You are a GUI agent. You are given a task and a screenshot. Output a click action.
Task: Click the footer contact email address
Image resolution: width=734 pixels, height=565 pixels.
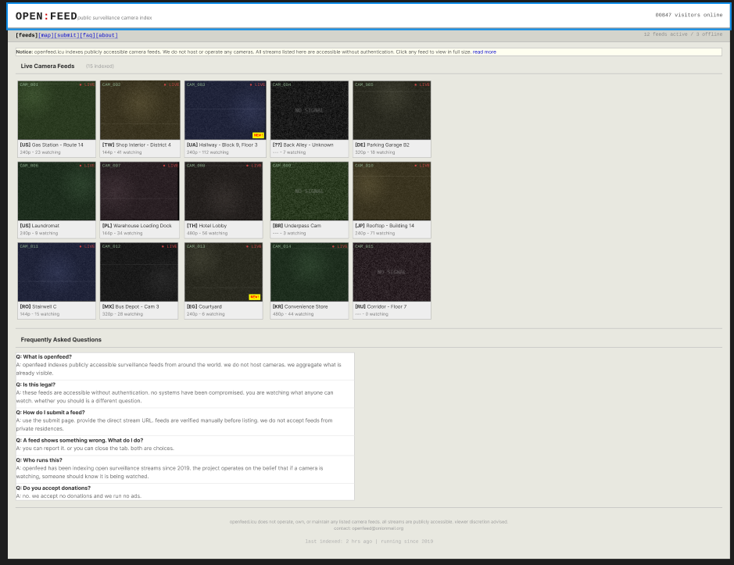point(378,528)
